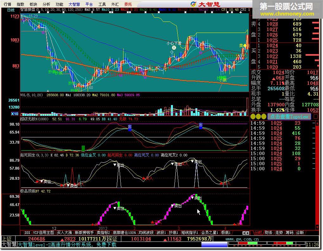The image size is (323, 251).
Task: Switch to the 筹码 panel tab
Action: tap(289, 233)
